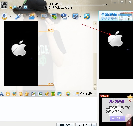Open the smiley emoticon picker
Image resolution: width=133 pixels, height=126 pixels.
pos(8,94)
